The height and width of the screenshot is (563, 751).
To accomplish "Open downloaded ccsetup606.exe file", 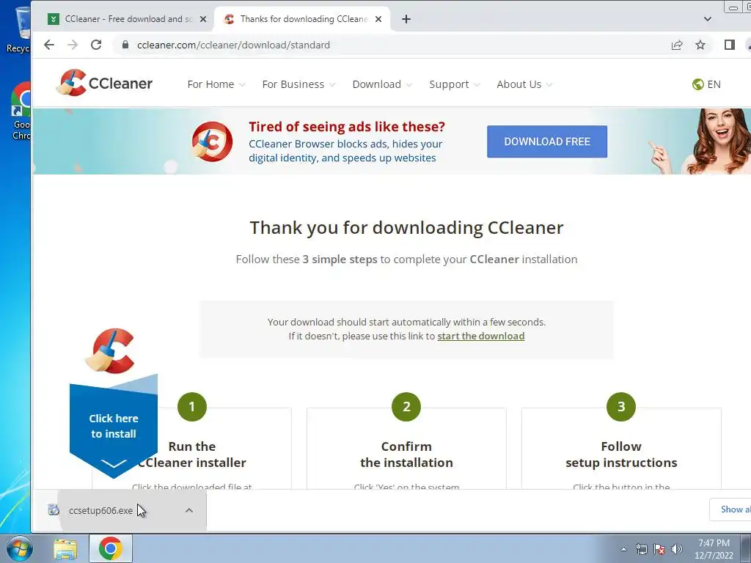I will tap(100, 510).
